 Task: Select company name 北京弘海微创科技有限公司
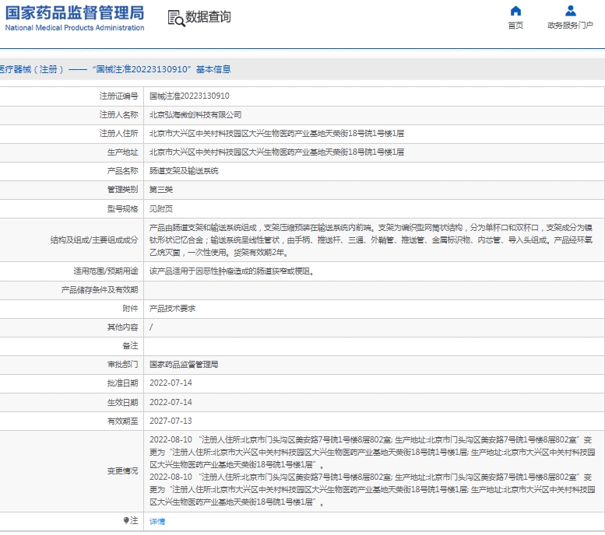click(195, 115)
